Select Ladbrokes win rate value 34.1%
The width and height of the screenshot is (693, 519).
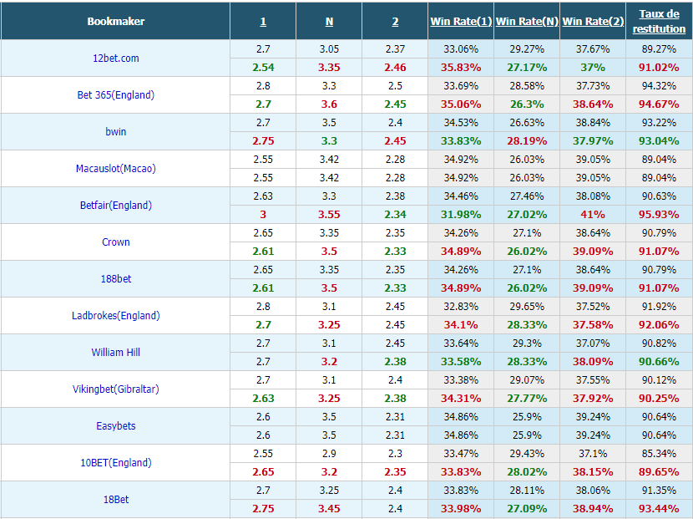coord(461,325)
